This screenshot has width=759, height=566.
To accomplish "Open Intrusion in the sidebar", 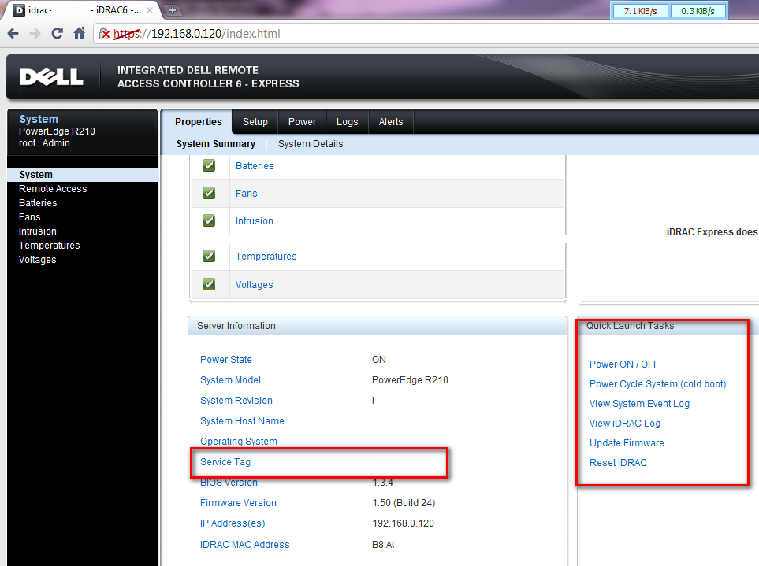I will click(x=37, y=231).
